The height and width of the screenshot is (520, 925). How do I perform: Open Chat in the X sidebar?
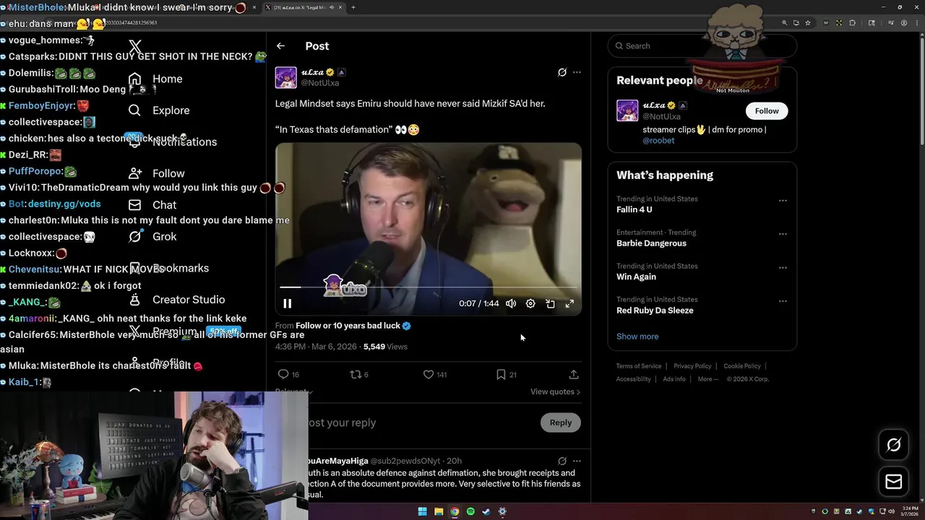pyautogui.click(x=152, y=205)
